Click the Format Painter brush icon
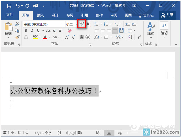The image size is (181, 137). point(17,37)
